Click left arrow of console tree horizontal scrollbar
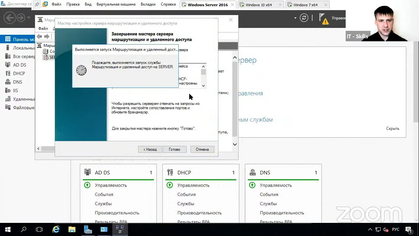The image size is (419, 236). coord(38,149)
